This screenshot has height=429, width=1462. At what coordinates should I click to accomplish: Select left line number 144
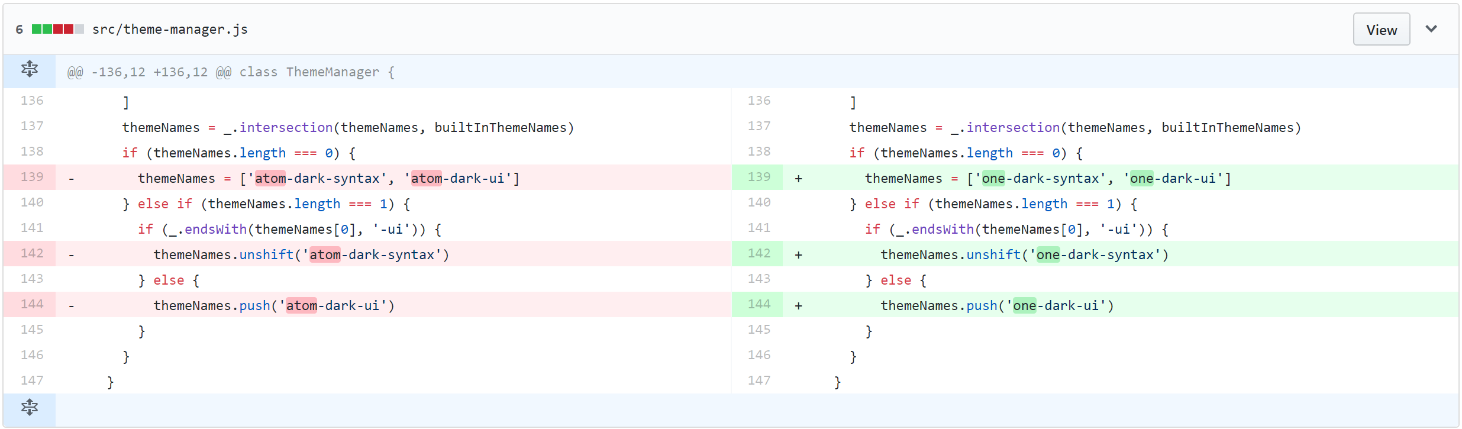pos(32,304)
